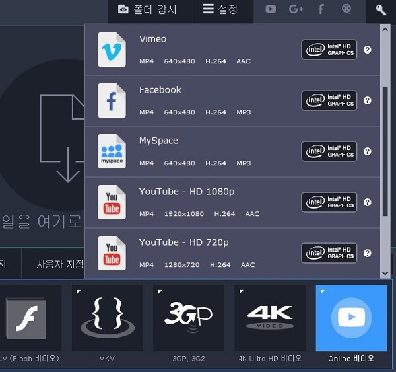
Task: Expand Online 비디오 tile corner dropdown arrow
Action: 322,291
